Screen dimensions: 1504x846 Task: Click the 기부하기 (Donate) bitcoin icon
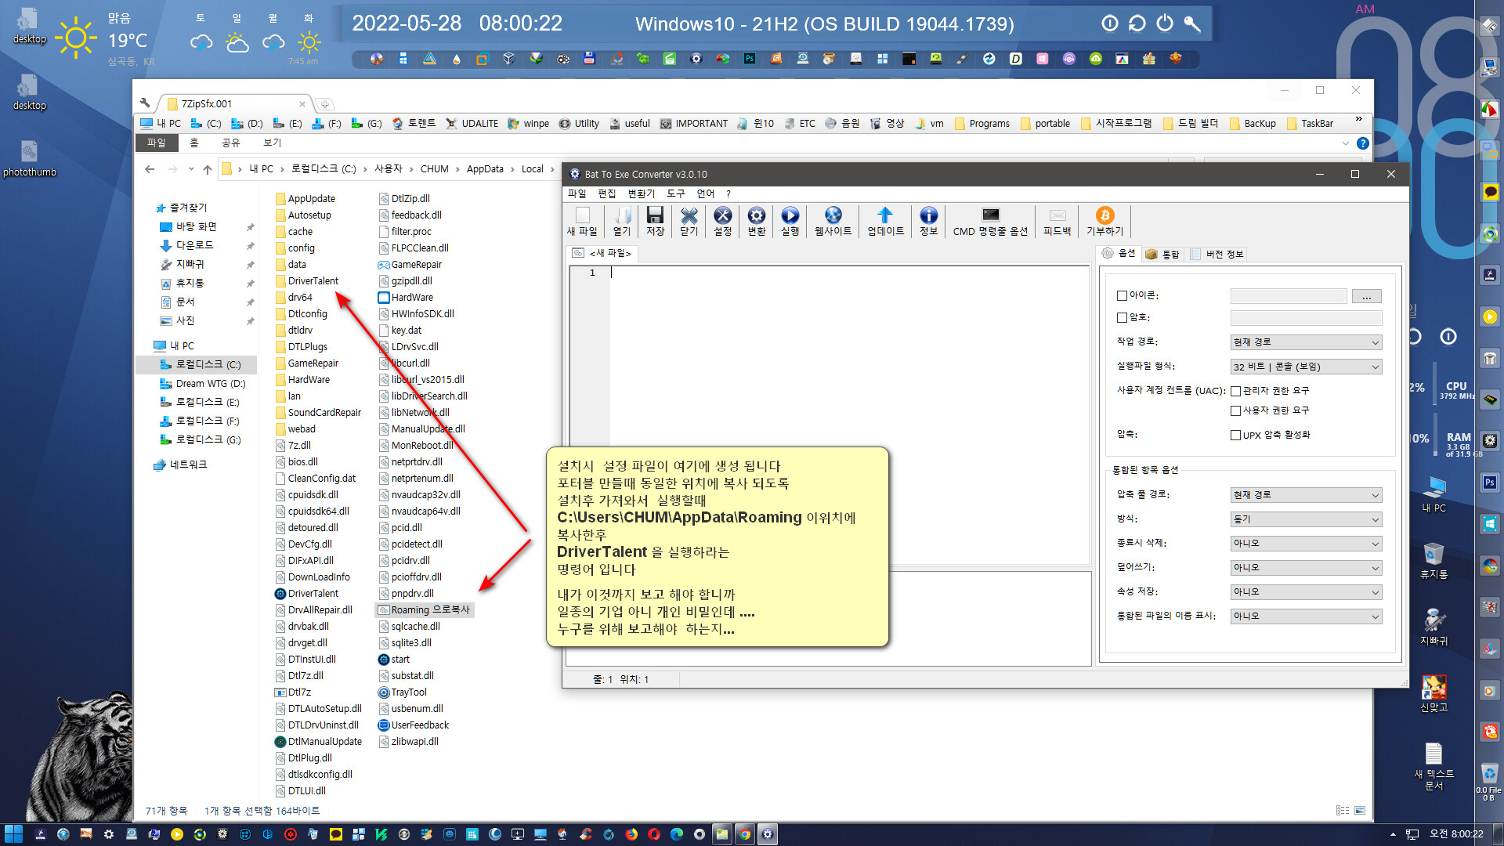click(1104, 221)
